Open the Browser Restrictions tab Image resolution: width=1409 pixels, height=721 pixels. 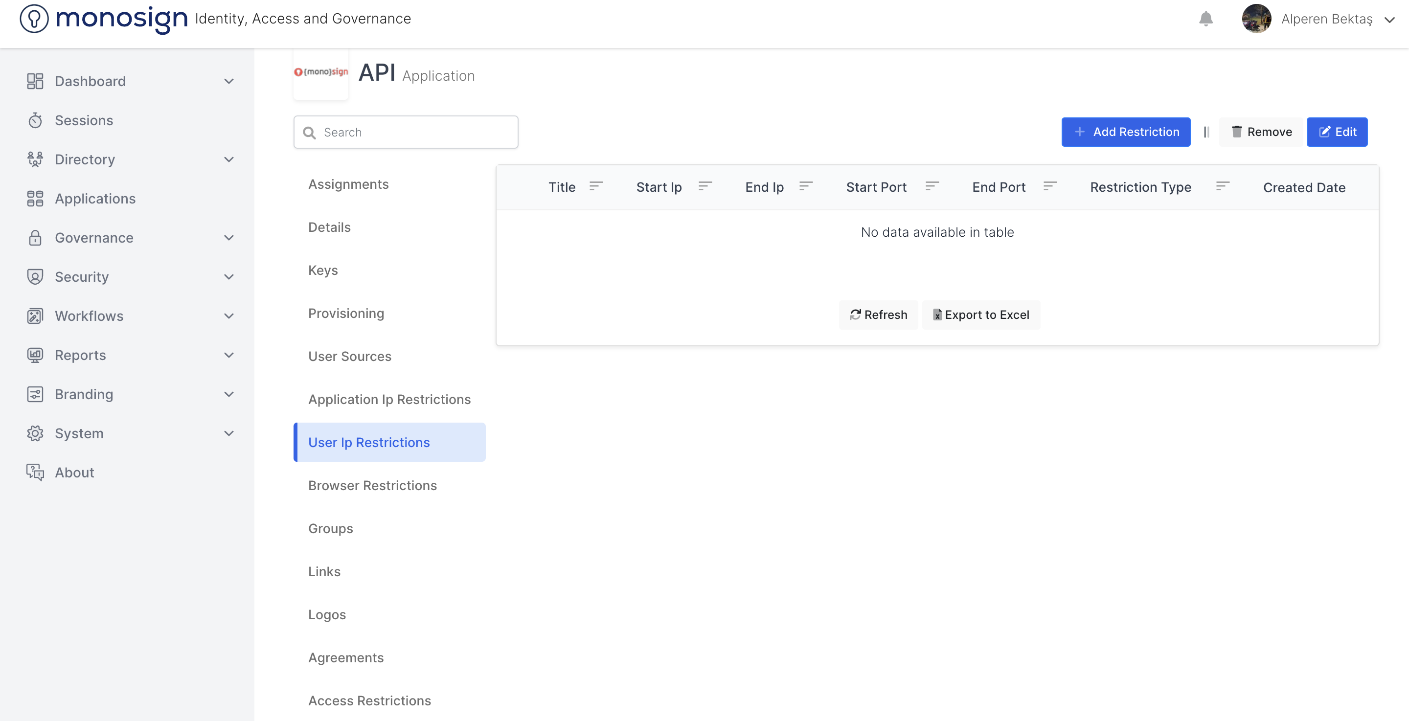372,485
